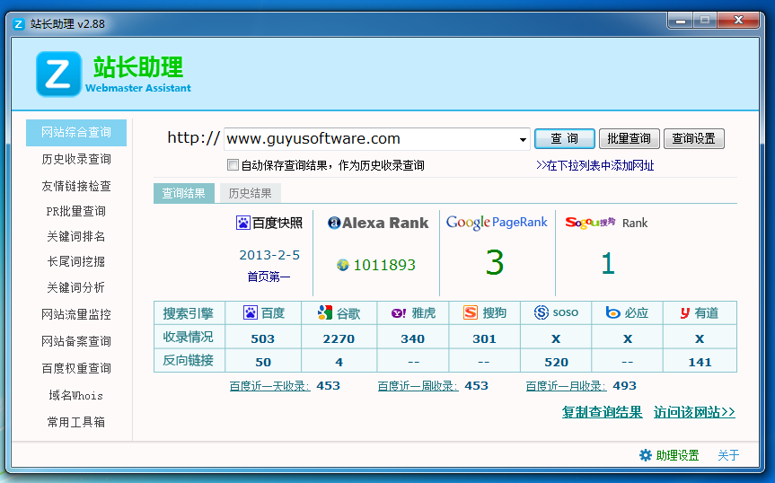Click the 首页第一 link under Baidu snapshot

(x=269, y=277)
